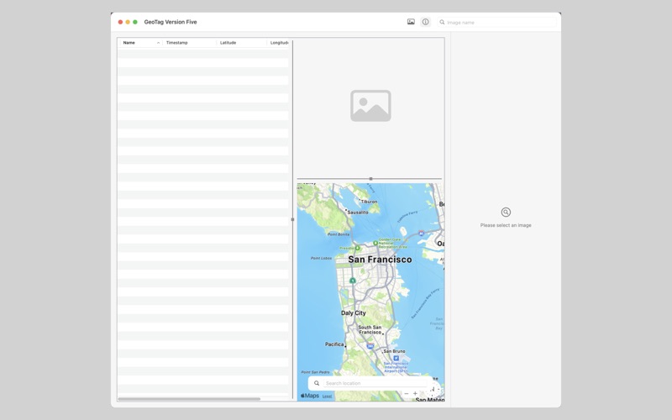Click the Daly City label on map

tap(354, 313)
